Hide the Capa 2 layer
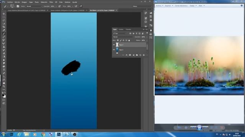This screenshot has height=137, width=245. tap(114, 45)
